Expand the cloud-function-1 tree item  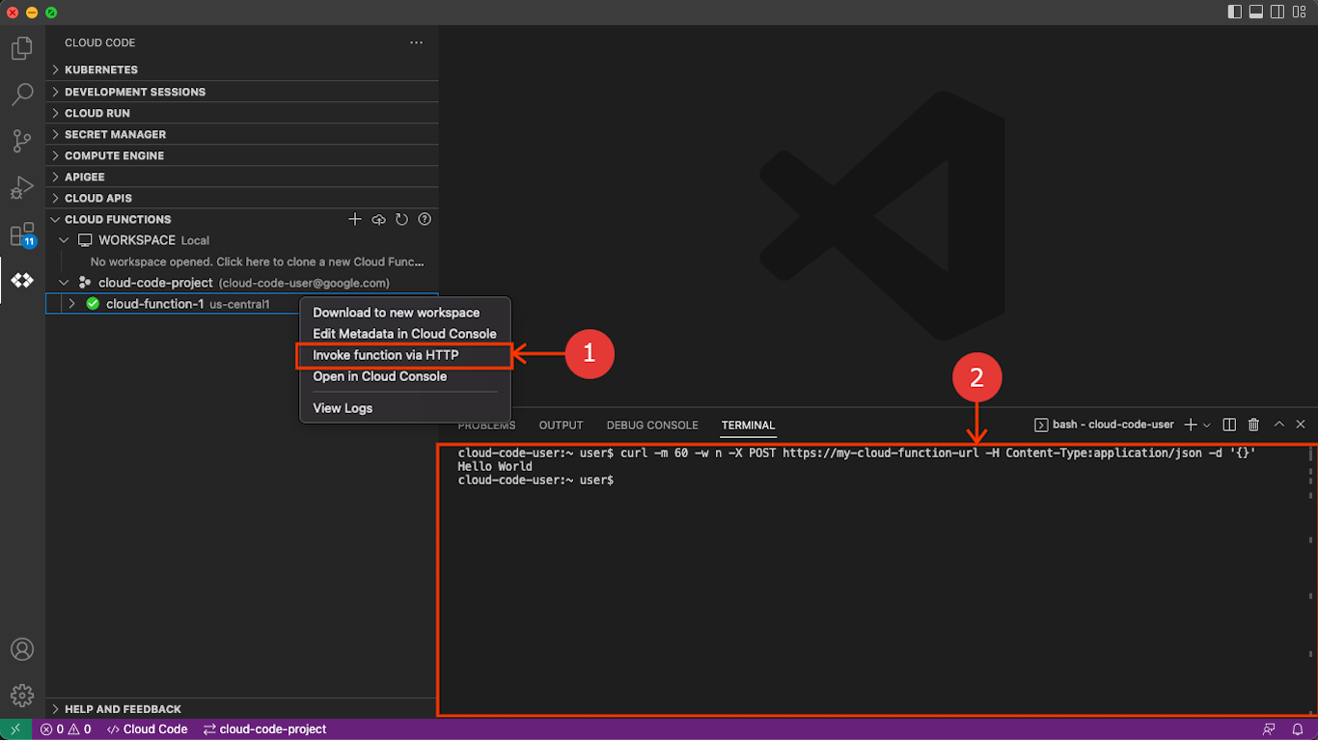click(71, 304)
